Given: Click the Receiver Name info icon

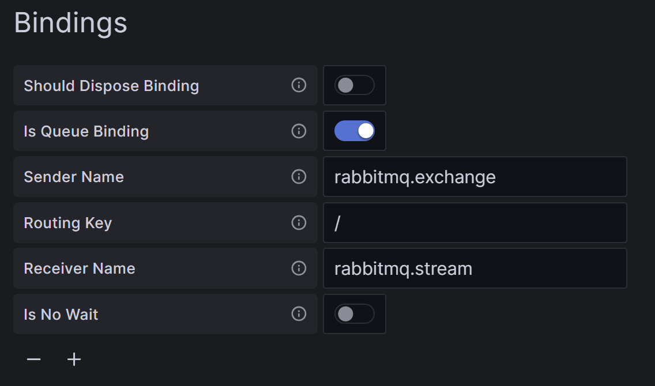Looking at the screenshot, I should (299, 268).
